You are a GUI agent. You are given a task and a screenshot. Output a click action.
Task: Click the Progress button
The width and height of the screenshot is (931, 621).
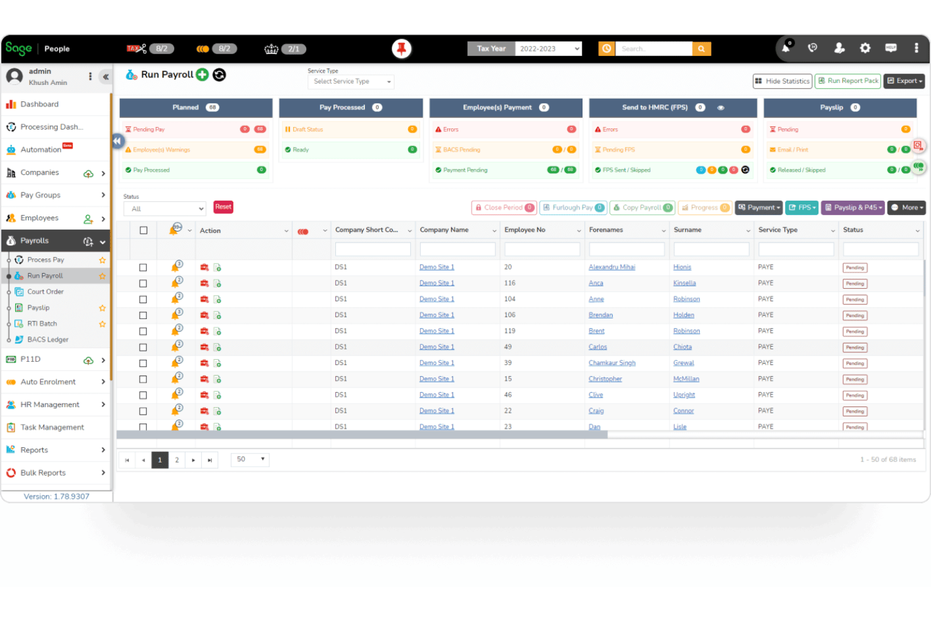click(705, 208)
